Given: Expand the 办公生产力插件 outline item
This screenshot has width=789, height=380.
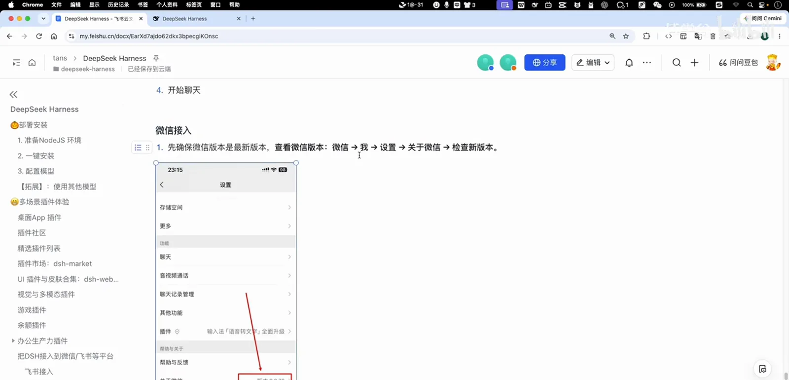Looking at the screenshot, I should (13, 341).
